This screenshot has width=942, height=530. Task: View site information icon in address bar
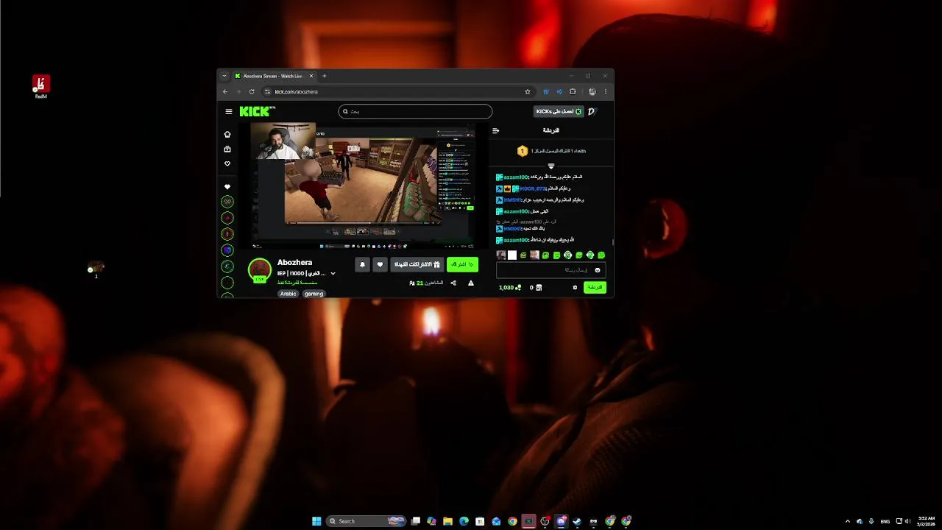tap(268, 92)
